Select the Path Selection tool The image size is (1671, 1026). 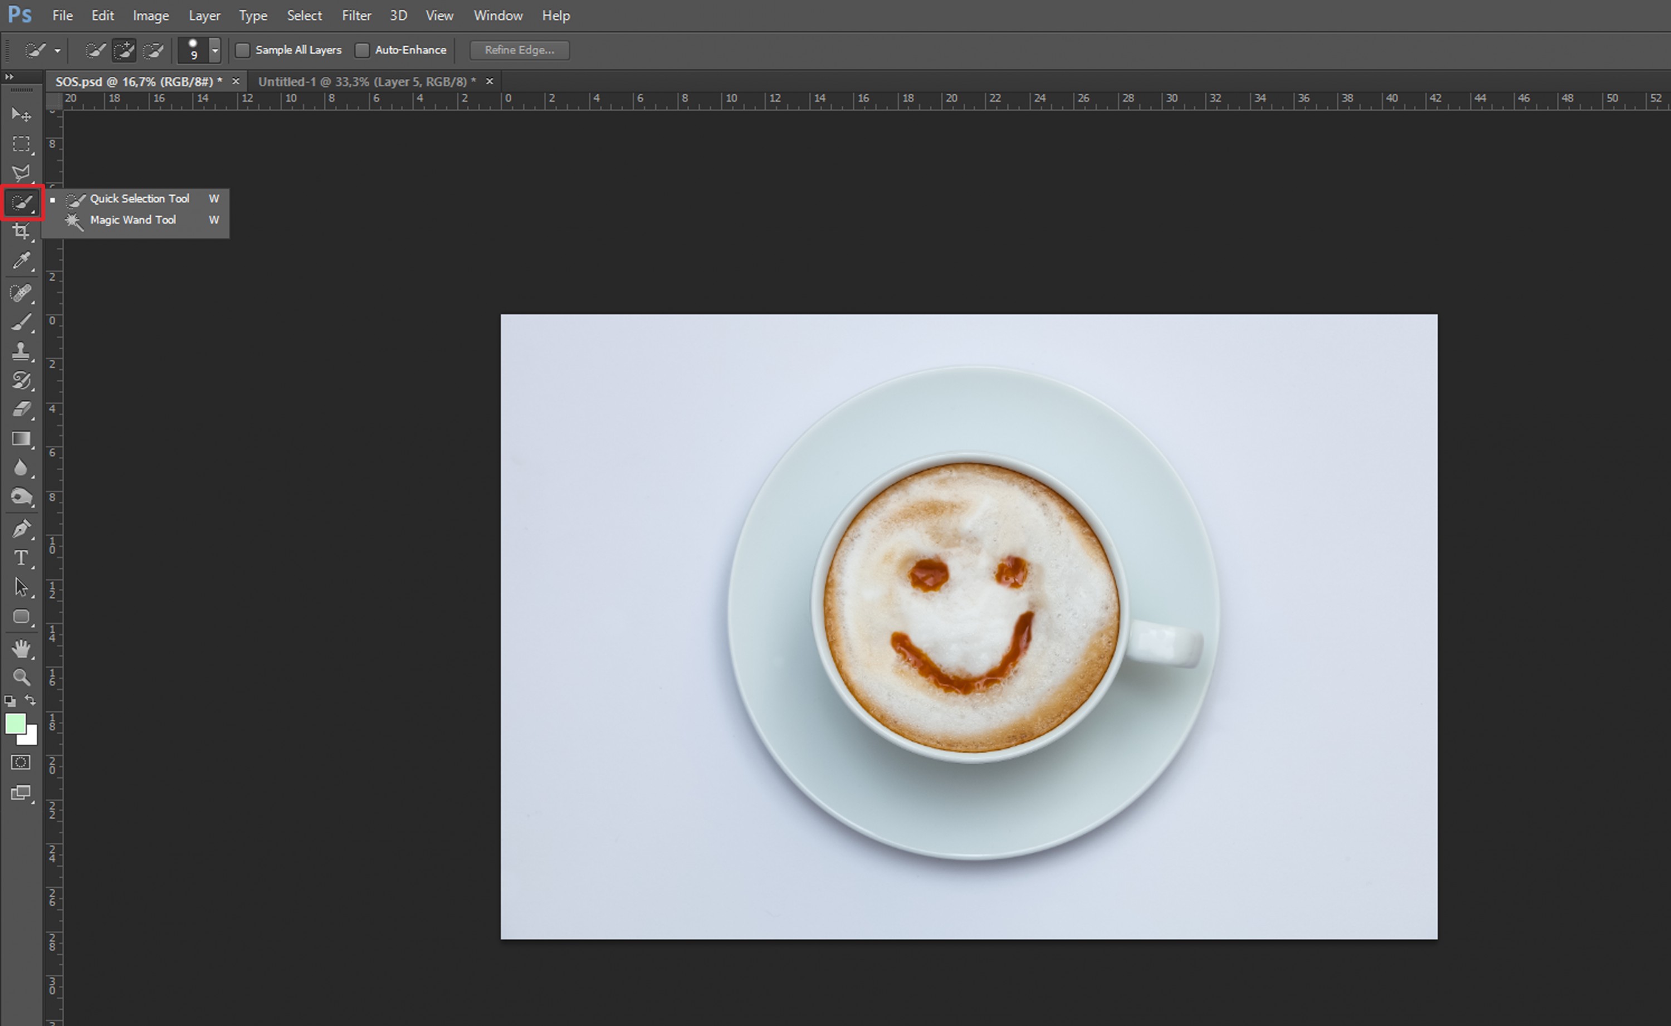[21, 587]
